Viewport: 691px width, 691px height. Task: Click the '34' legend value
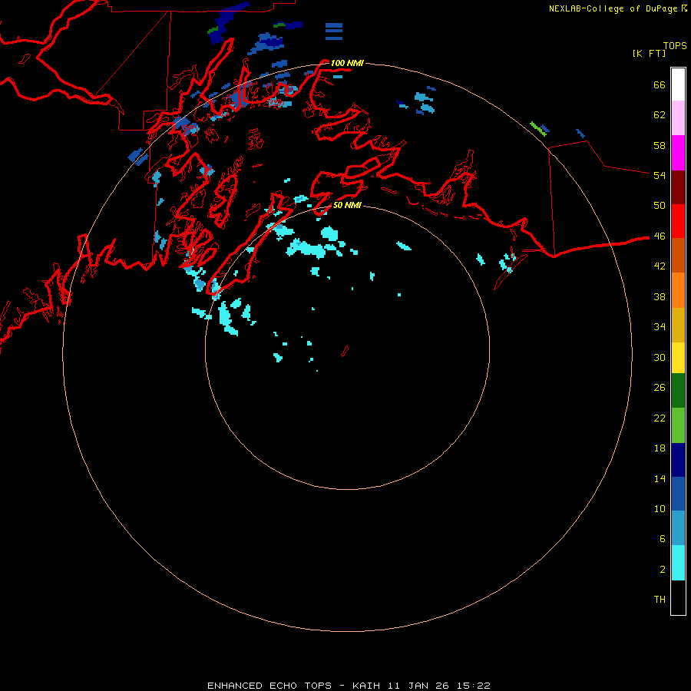[660, 327]
